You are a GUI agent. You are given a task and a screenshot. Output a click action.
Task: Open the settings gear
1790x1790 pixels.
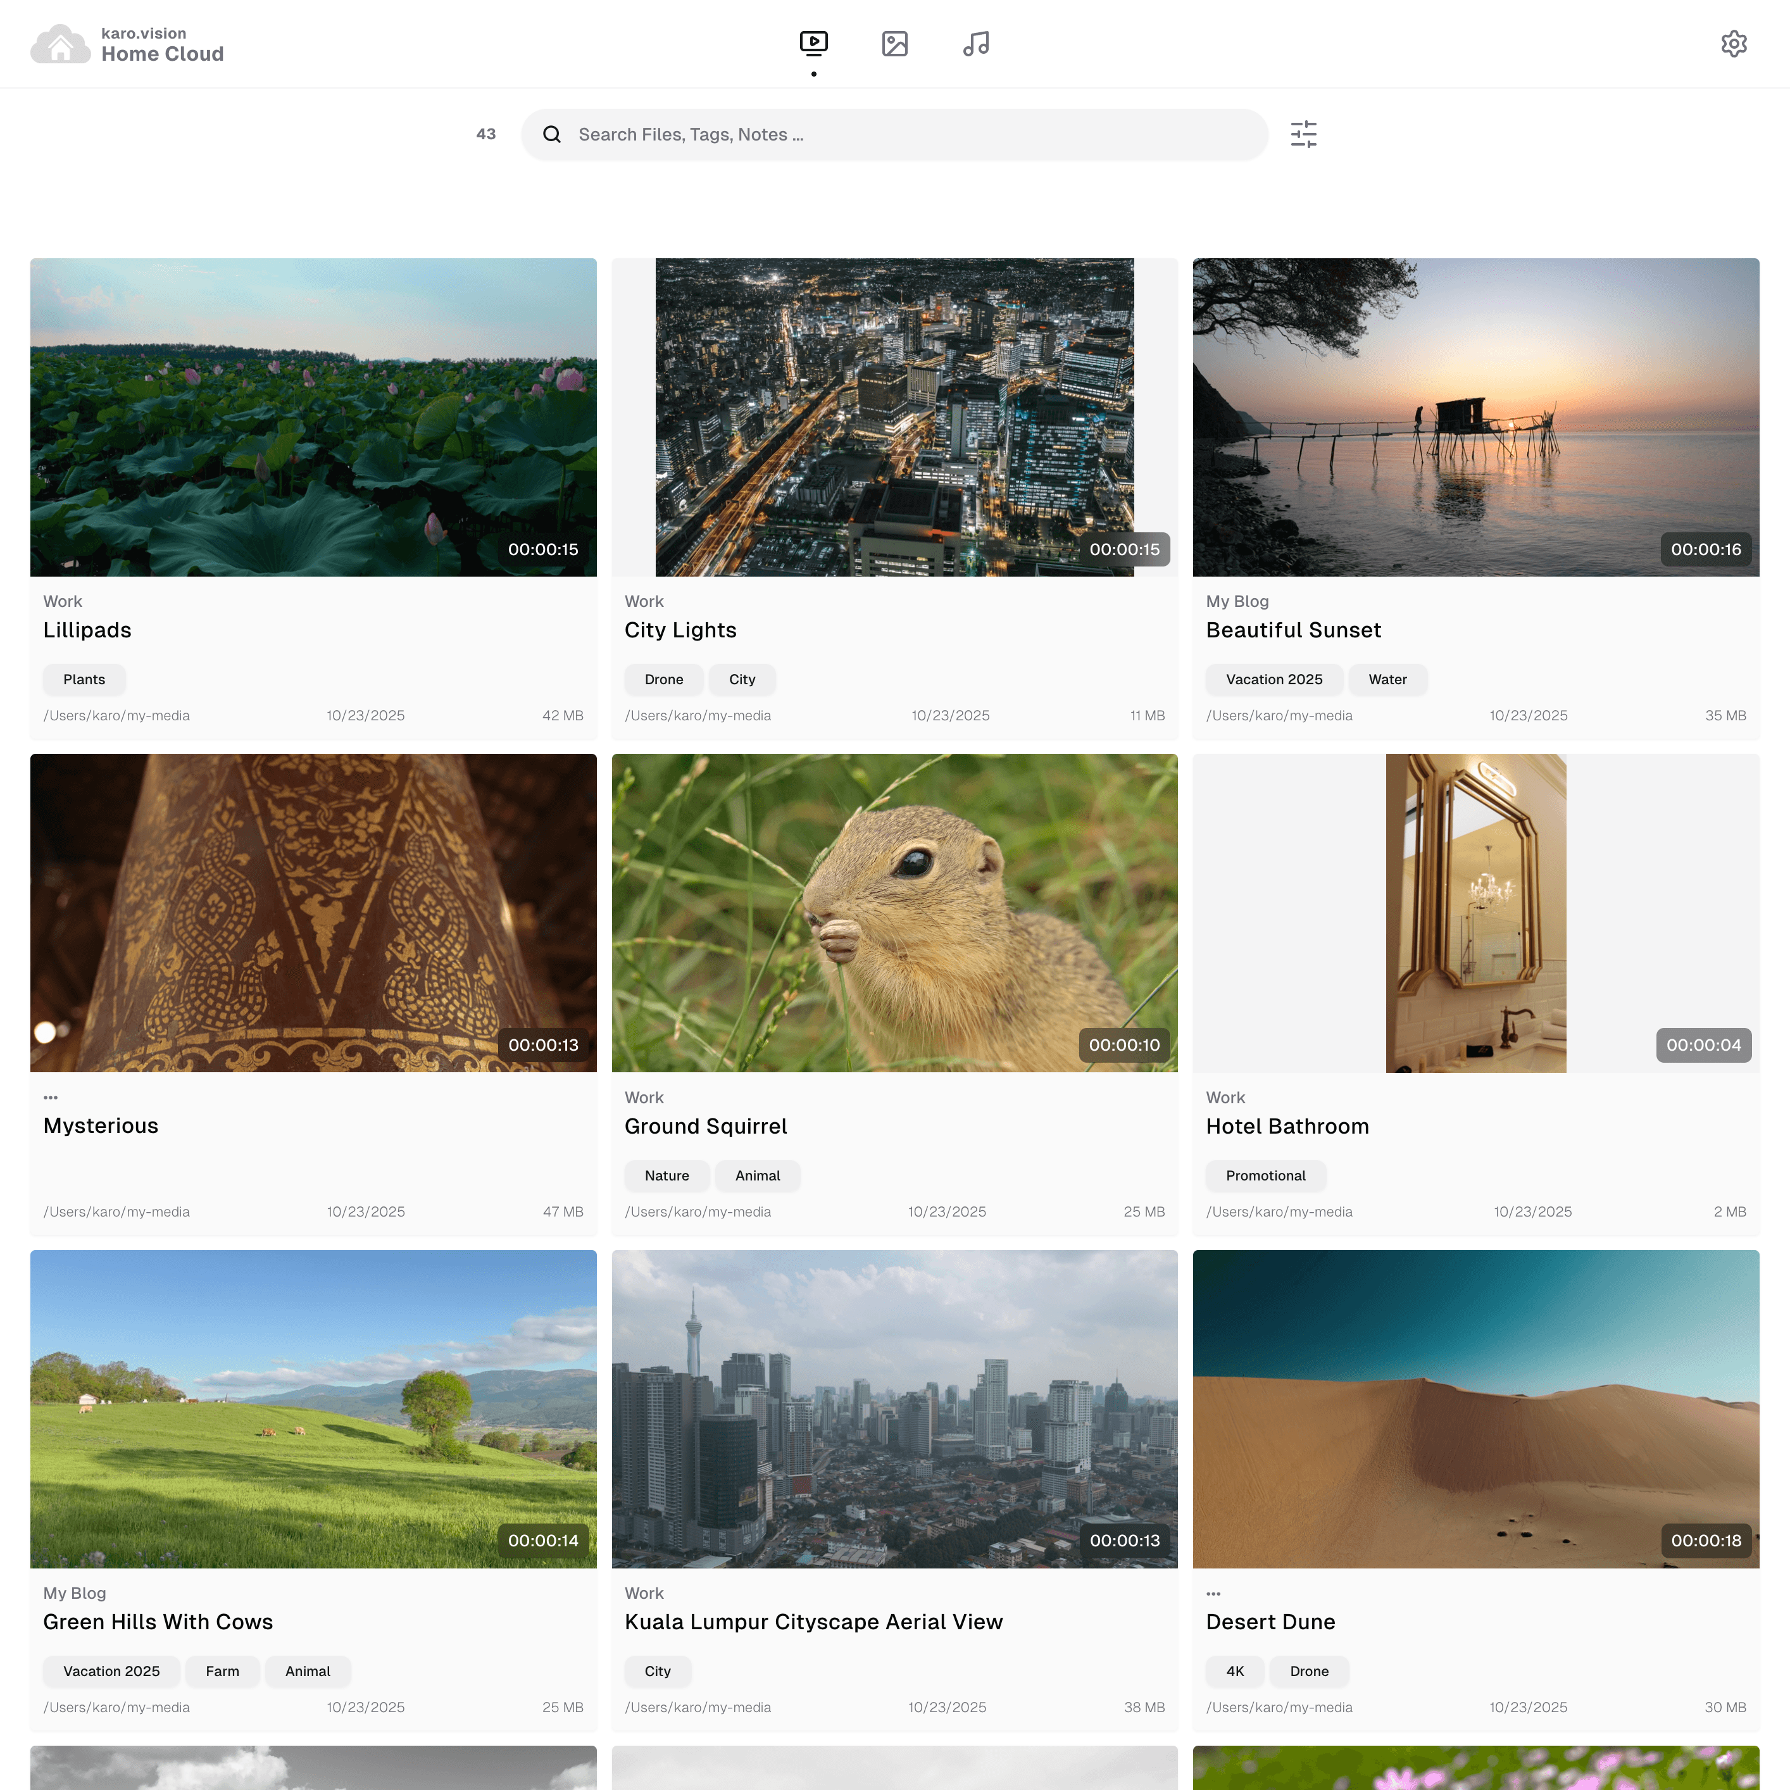coord(1734,44)
